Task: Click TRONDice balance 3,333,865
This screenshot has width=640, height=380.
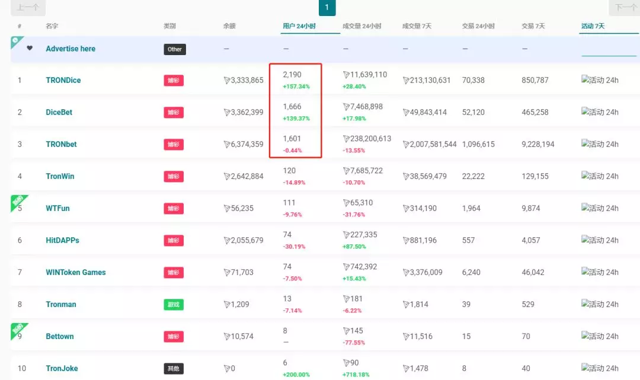Action: tap(244, 80)
